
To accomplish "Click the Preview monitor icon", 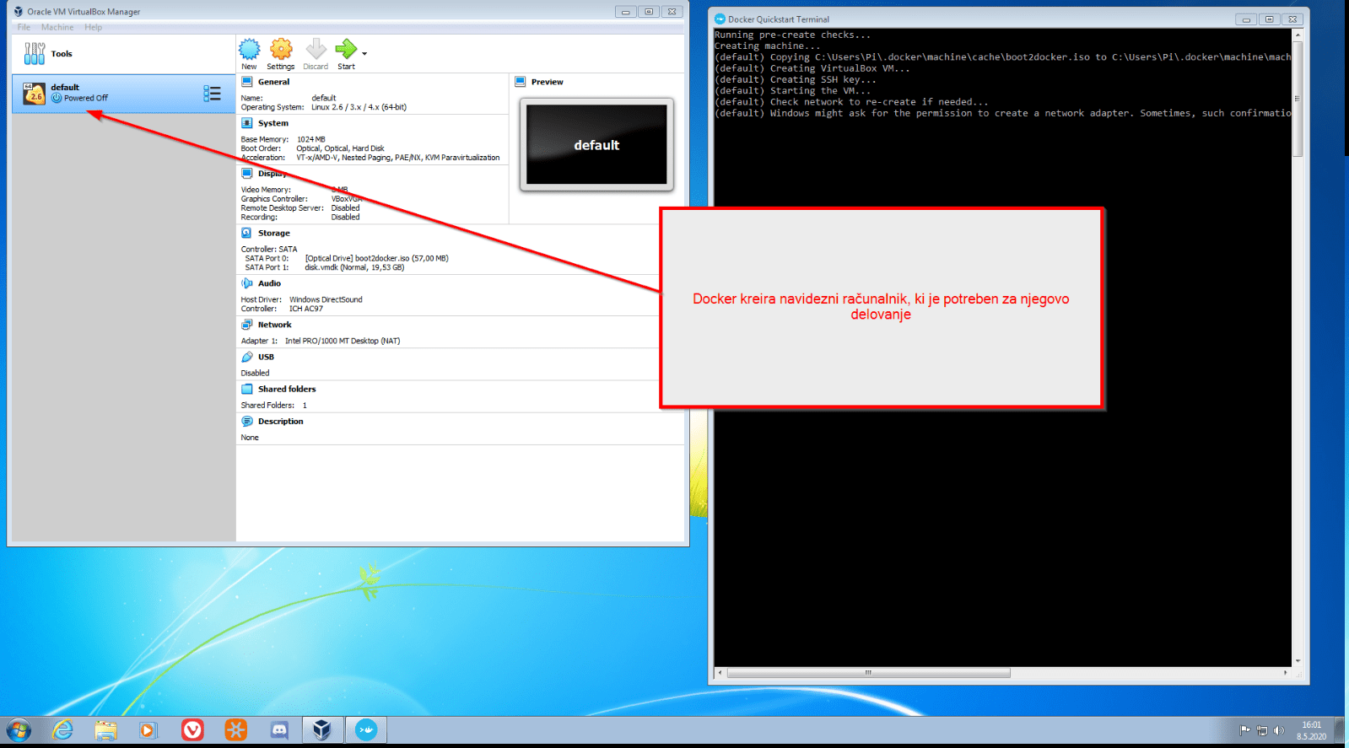I will coord(521,82).
